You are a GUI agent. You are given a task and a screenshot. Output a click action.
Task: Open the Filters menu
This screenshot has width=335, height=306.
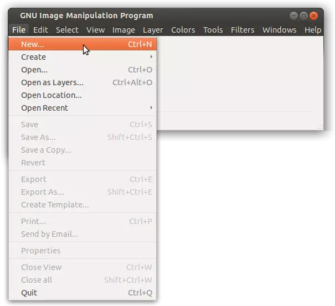pos(243,30)
